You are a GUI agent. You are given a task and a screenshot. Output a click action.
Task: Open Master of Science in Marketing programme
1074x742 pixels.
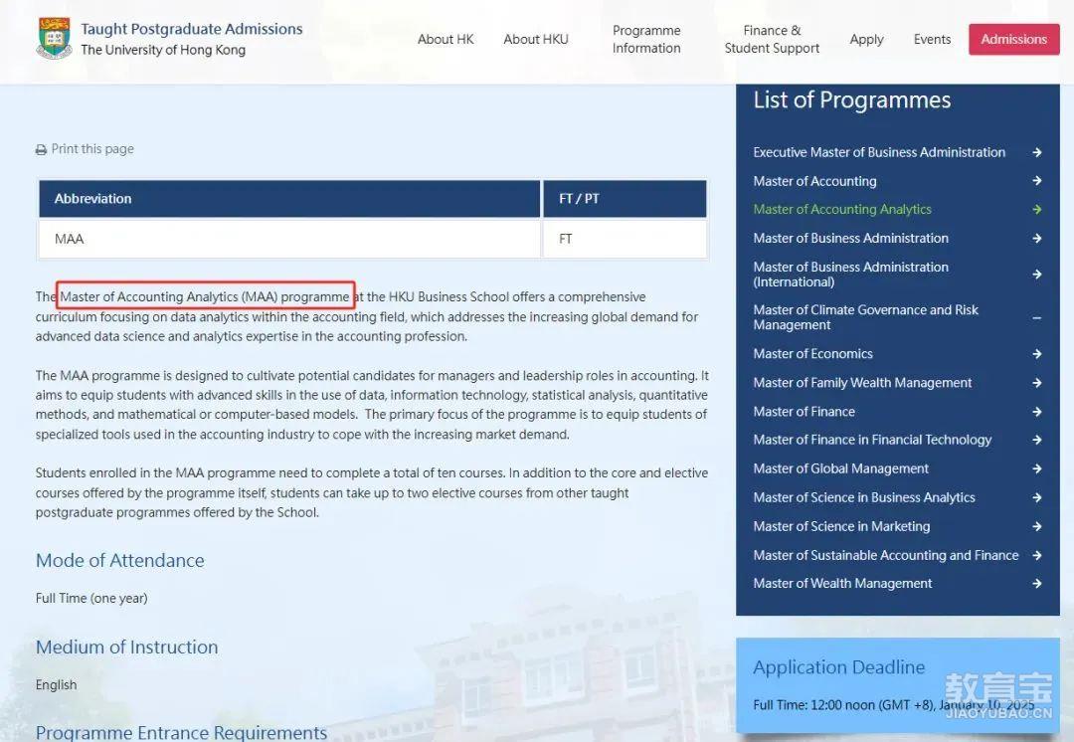click(x=842, y=526)
